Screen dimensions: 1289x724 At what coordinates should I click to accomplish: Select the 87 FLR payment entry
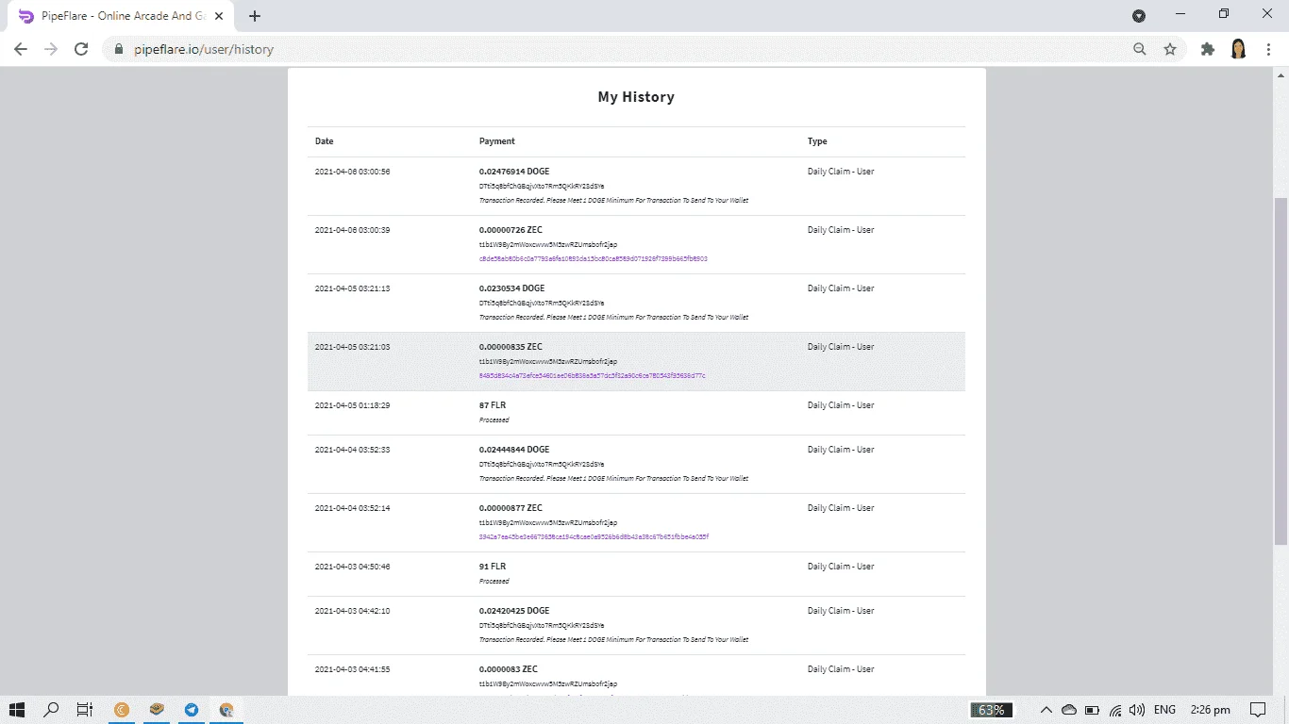pos(493,405)
